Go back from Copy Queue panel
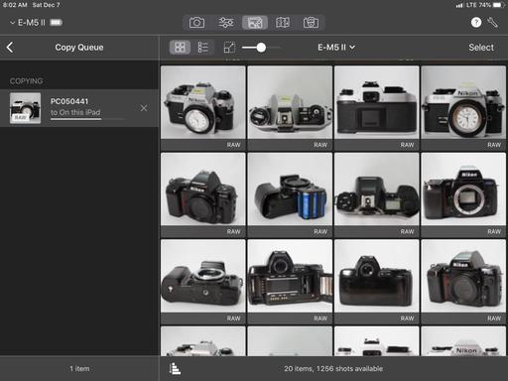508x381 pixels. coord(10,48)
